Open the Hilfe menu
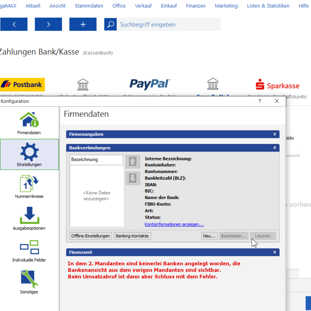Image resolution: width=311 pixels, height=311 pixels. coord(304,6)
